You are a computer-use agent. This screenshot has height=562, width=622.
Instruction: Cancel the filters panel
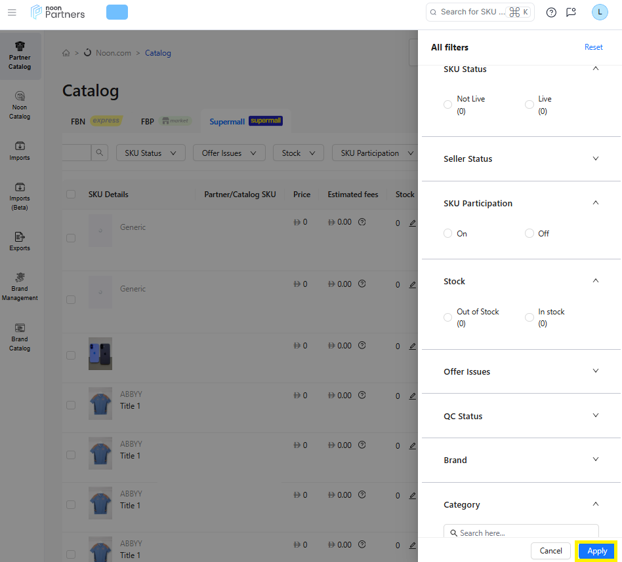tap(550, 551)
